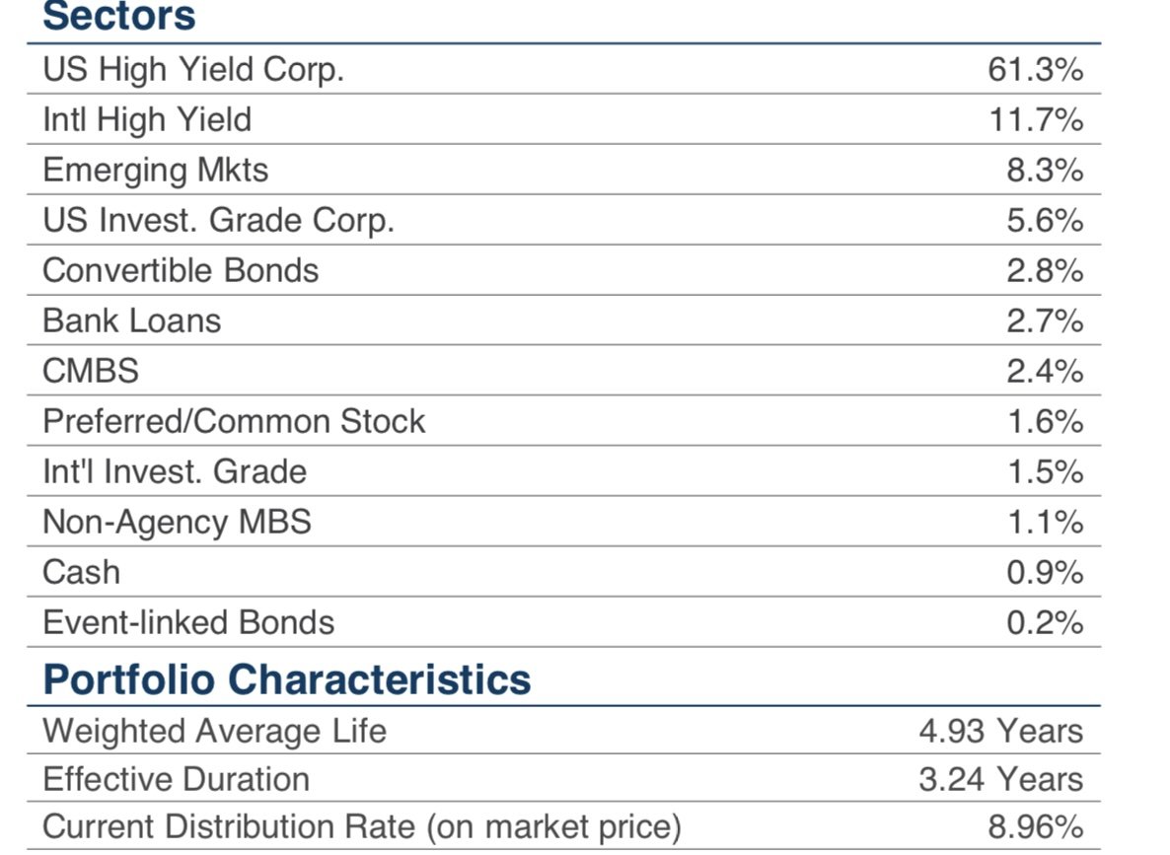
Task: Select the Preferred/Common Stock label
Action: 234,421
